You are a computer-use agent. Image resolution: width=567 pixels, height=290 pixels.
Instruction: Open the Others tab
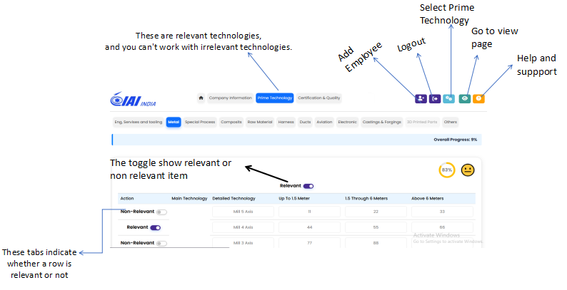pyautogui.click(x=451, y=122)
